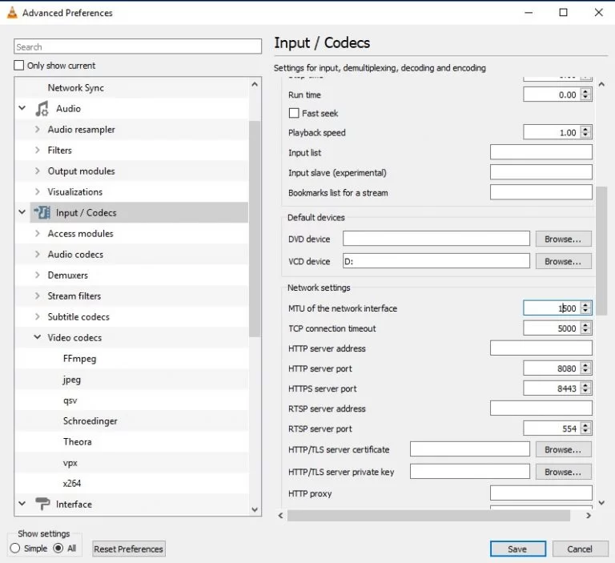
Task: Select the Simple settings radio button
Action: (15, 549)
